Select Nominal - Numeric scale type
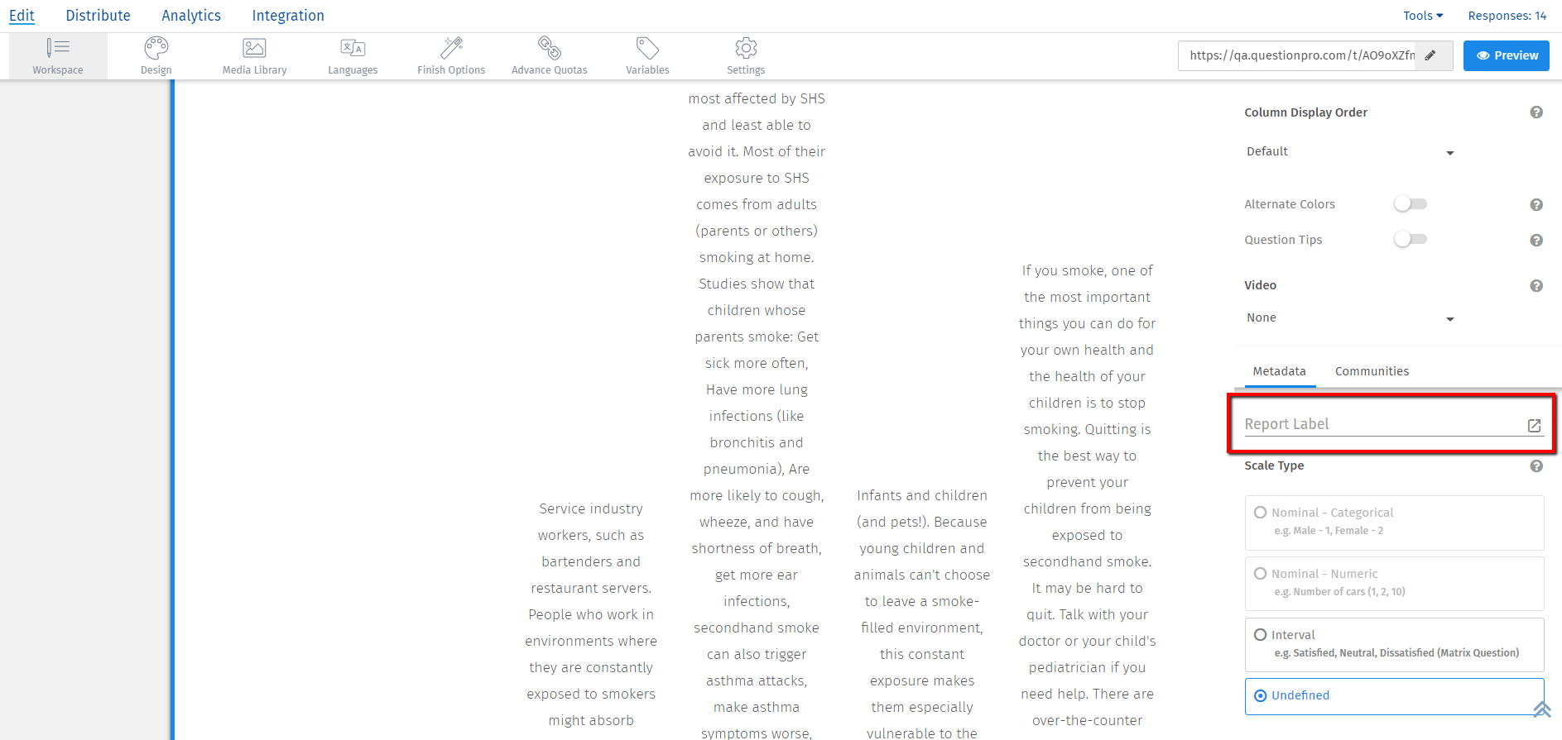Image resolution: width=1562 pixels, height=740 pixels. [1394, 584]
